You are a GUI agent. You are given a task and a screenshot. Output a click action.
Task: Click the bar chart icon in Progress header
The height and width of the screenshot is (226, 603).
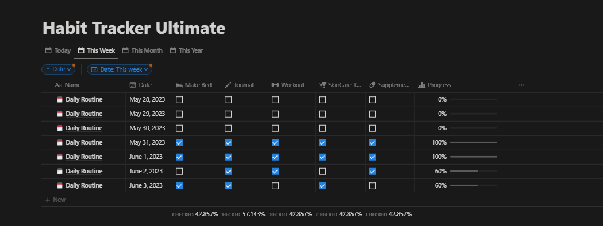(x=422, y=85)
